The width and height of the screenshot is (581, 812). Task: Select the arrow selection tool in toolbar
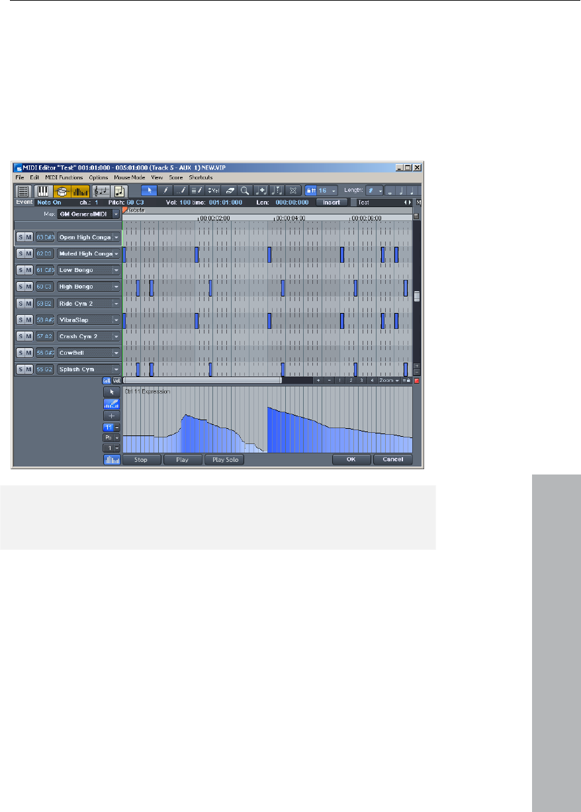tap(149, 190)
